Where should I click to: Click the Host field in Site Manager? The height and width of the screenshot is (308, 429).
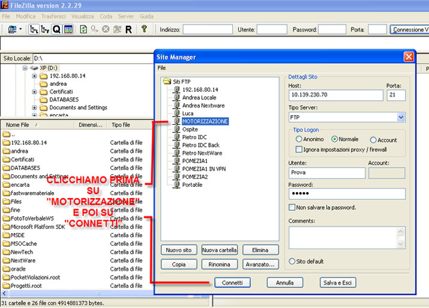coord(336,95)
